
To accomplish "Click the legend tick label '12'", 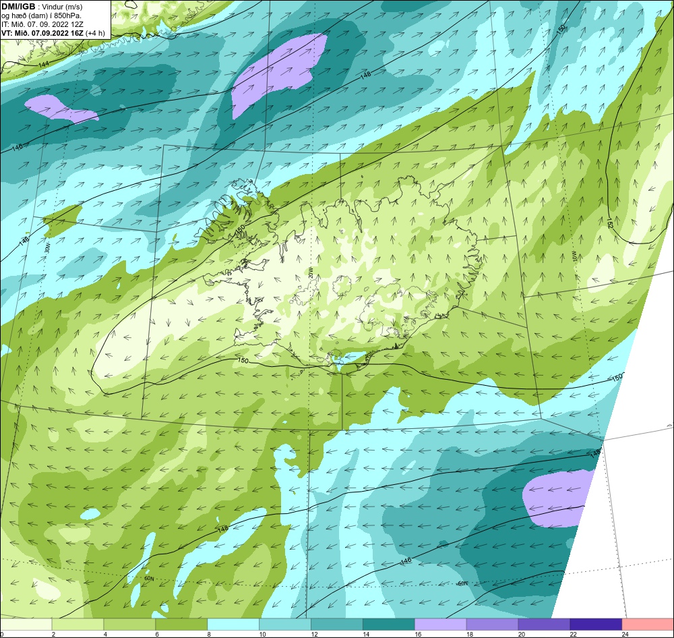I will (x=315, y=634).
